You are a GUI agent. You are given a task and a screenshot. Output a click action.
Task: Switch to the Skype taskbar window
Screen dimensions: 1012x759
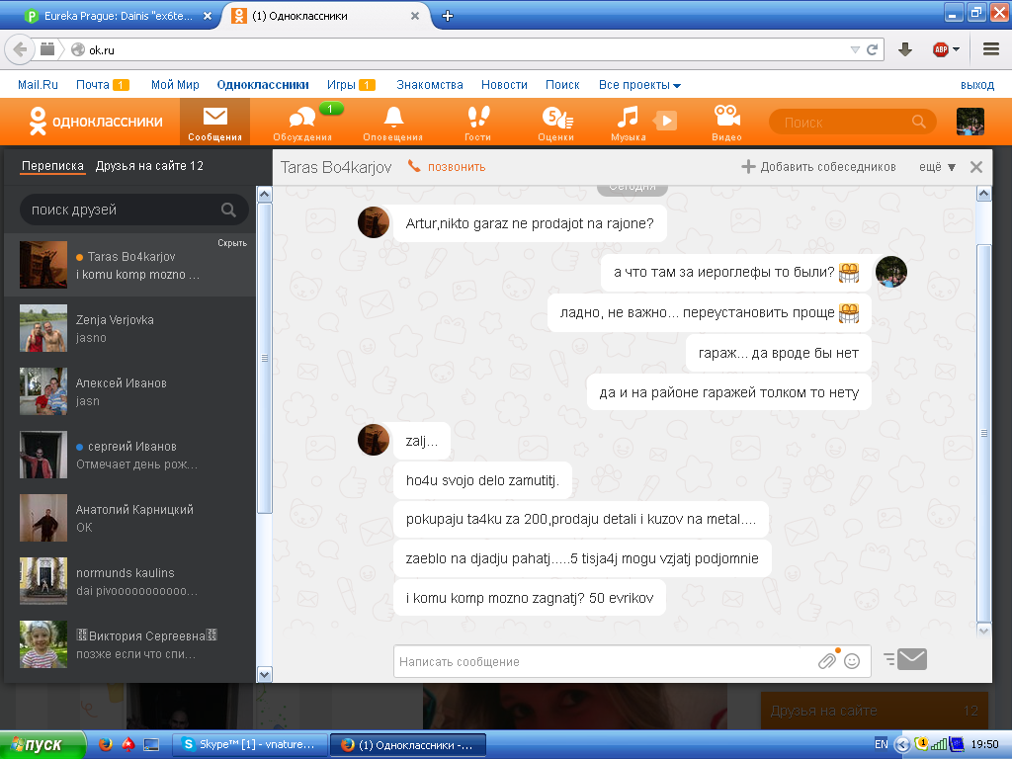pos(249,744)
